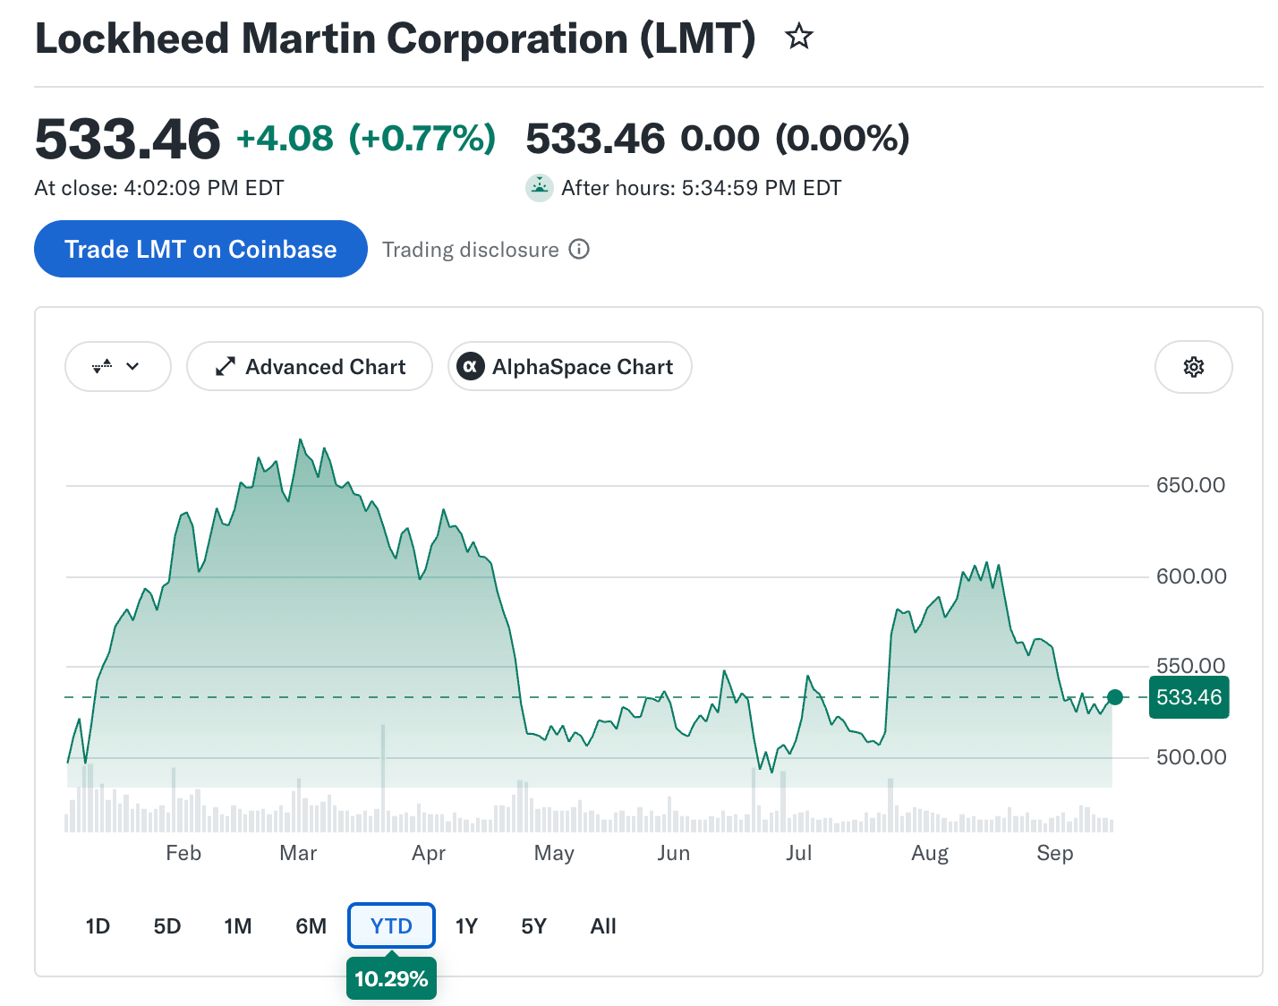Click the 500.00 axis label
Screen dimensions: 1278x1006
pos(1190,757)
